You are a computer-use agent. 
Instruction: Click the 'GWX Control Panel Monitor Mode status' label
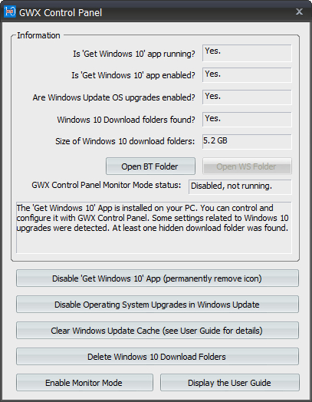[x=107, y=185]
